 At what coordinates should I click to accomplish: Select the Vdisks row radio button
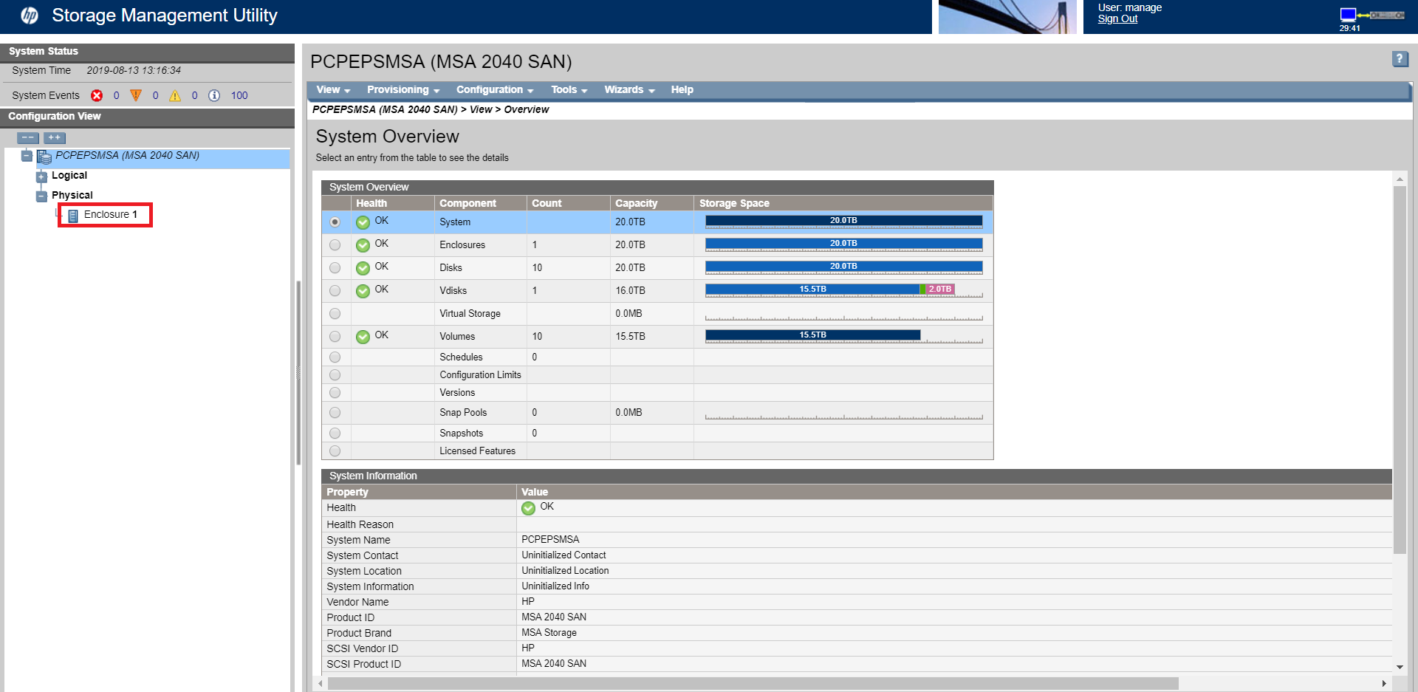335,290
